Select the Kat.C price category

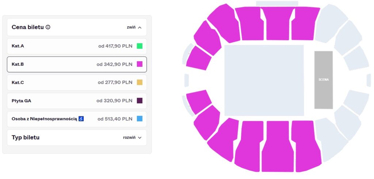tap(77, 83)
